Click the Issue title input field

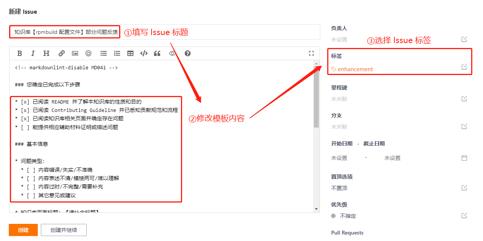[x=165, y=32]
